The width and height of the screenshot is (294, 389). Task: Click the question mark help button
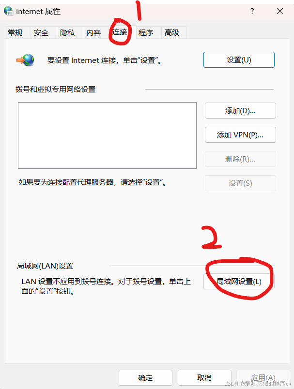[x=252, y=11]
